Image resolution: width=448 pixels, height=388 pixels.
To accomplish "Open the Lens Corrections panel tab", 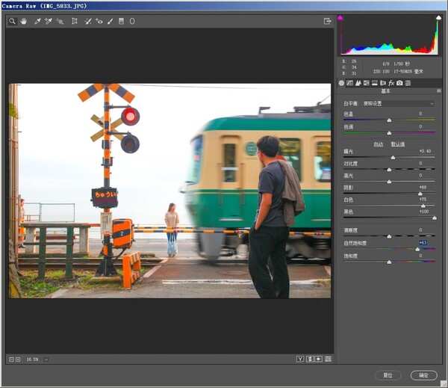I will tap(383, 83).
